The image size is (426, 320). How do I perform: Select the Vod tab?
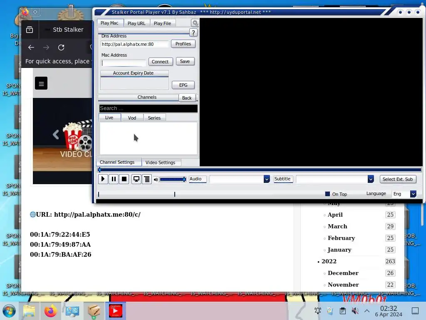(132, 118)
